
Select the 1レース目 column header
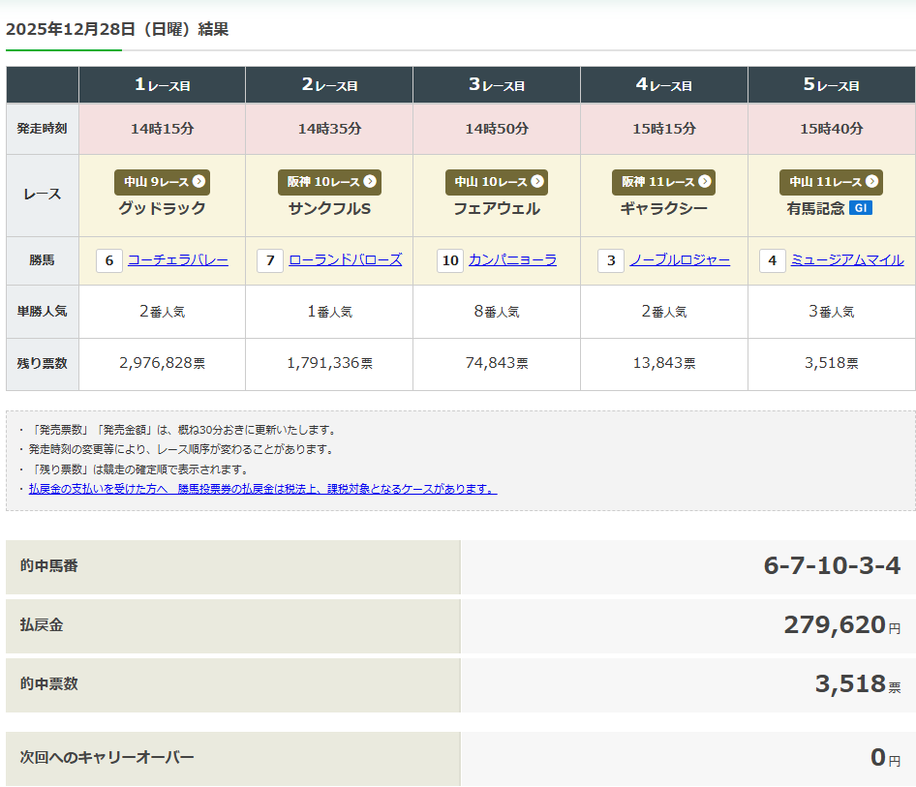[162, 85]
